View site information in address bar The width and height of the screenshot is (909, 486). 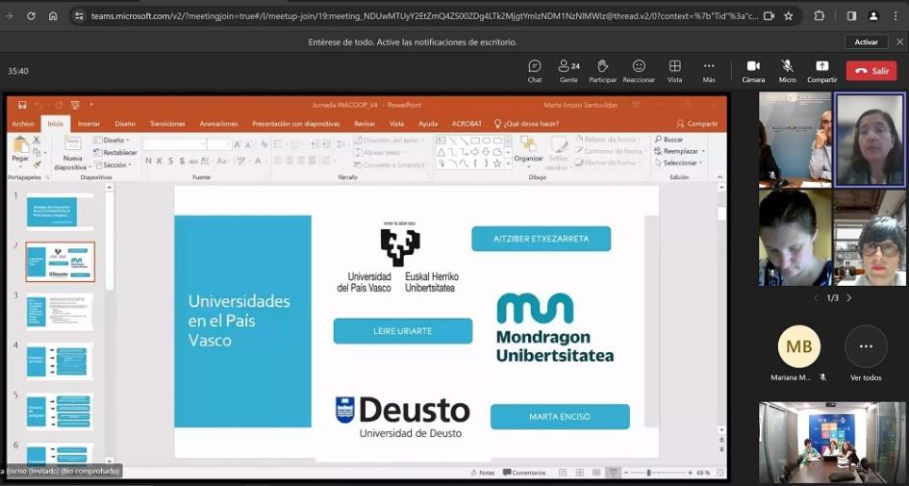pos(80,16)
